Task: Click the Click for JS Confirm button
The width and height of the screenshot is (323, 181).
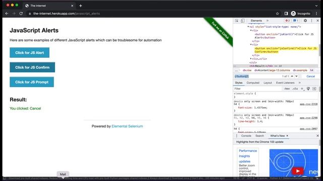Action: click(32, 67)
